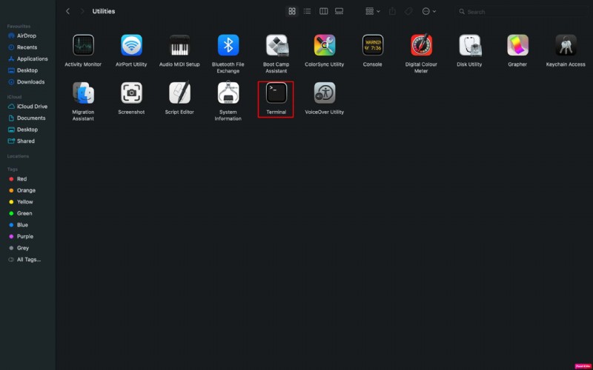Screen dimensions: 593x370
Task: Open Bluetooth File Exchange icon
Action: (x=228, y=45)
